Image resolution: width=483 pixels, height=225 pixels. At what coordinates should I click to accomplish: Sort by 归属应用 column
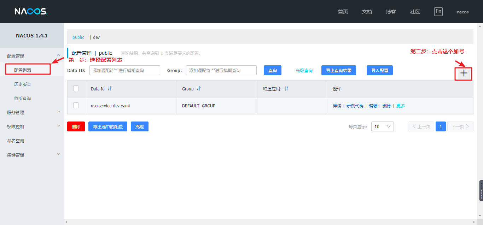[x=286, y=89]
